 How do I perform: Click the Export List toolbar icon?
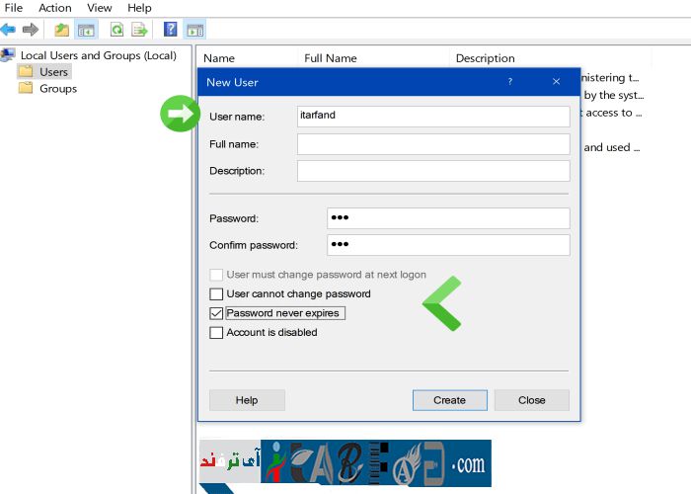point(139,30)
